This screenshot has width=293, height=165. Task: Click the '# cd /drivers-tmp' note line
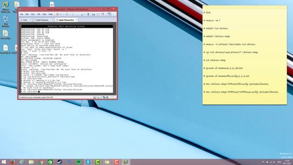click(x=215, y=60)
